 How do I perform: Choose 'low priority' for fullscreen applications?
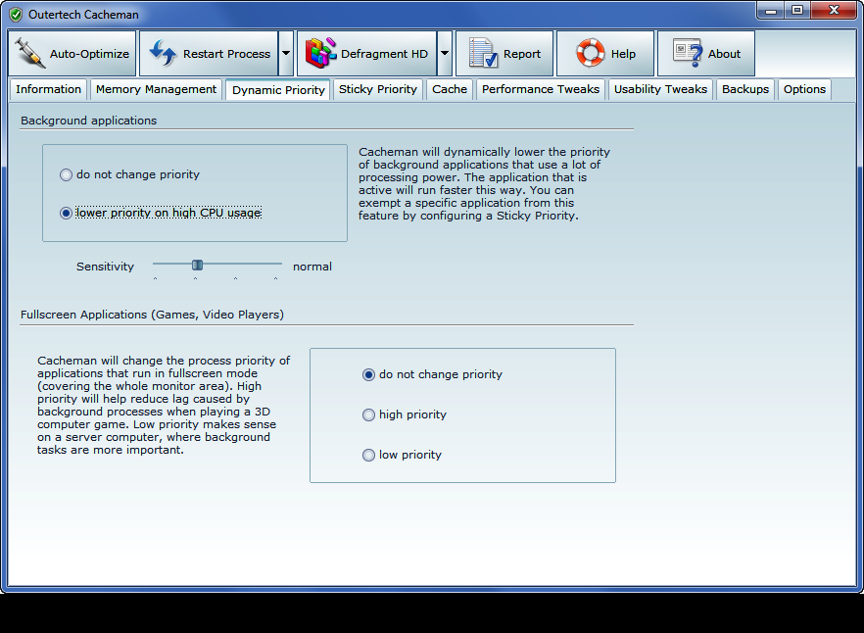coord(368,456)
